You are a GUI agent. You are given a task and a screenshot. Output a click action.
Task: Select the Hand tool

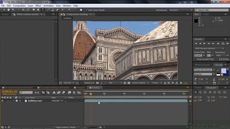pyautogui.click(x=9, y=10)
